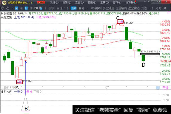Viewport: 171px width, 114px height.
Task: Click the 1786.81 price scale label
Action: click(x=165, y=49)
